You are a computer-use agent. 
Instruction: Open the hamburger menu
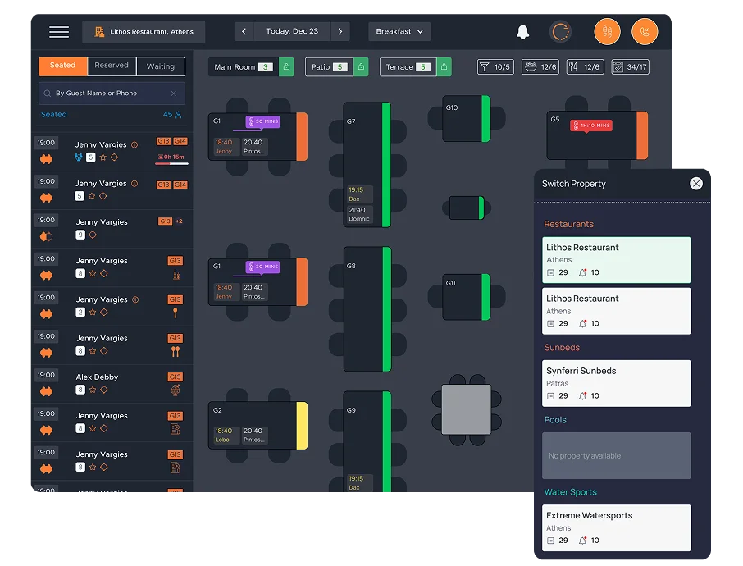tap(59, 32)
